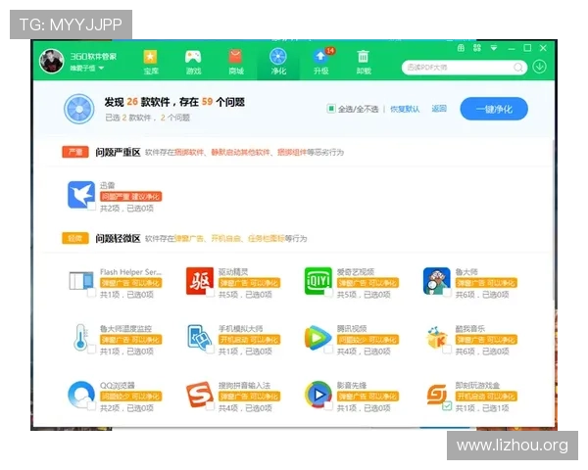The width and height of the screenshot is (588, 470).
Task: Click the 手机模拟大师 icon
Action: (200, 338)
